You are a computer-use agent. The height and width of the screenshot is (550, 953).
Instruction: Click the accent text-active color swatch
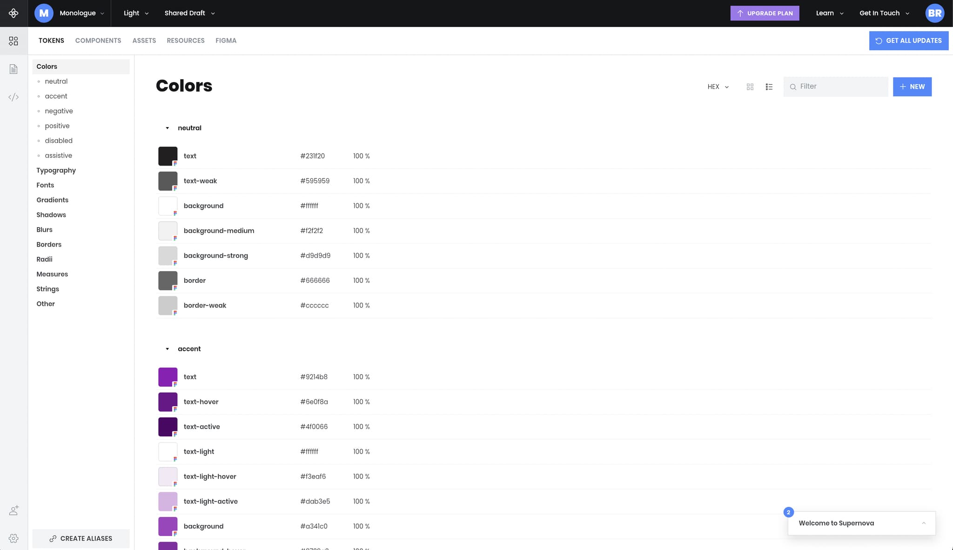pyautogui.click(x=168, y=427)
